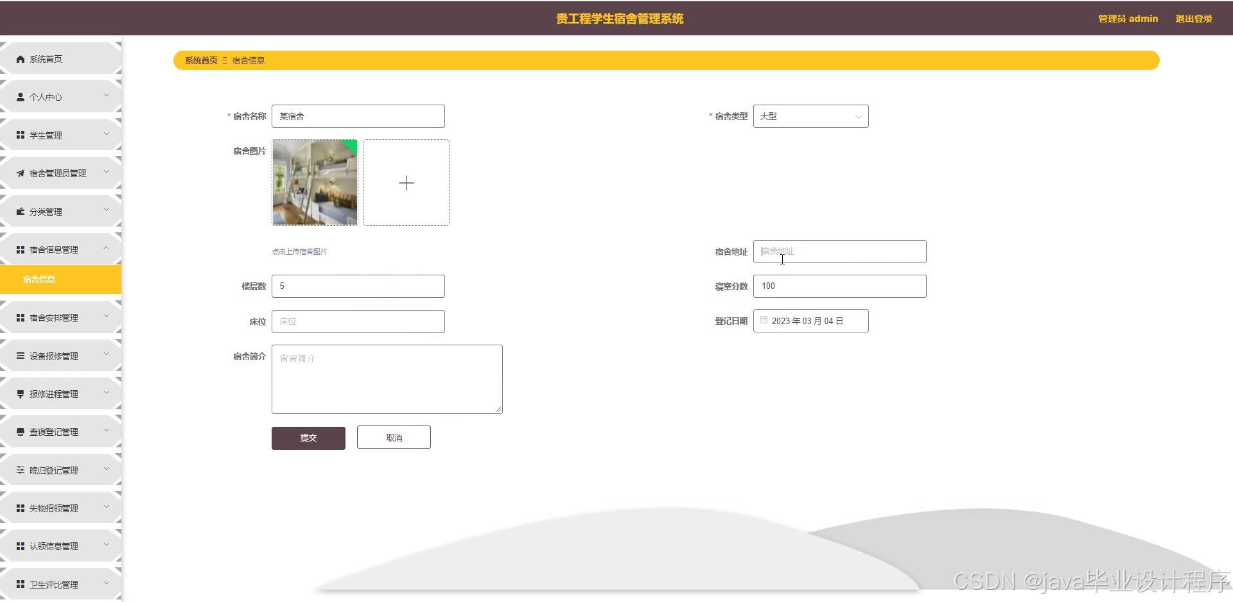Image resolution: width=1233 pixels, height=602 pixels.
Task: Click the uploaded dormitory photo thumbnail
Action: point(315,182)
